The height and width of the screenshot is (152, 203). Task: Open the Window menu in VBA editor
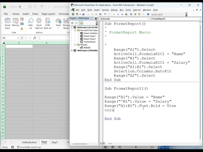pos(147,10)
